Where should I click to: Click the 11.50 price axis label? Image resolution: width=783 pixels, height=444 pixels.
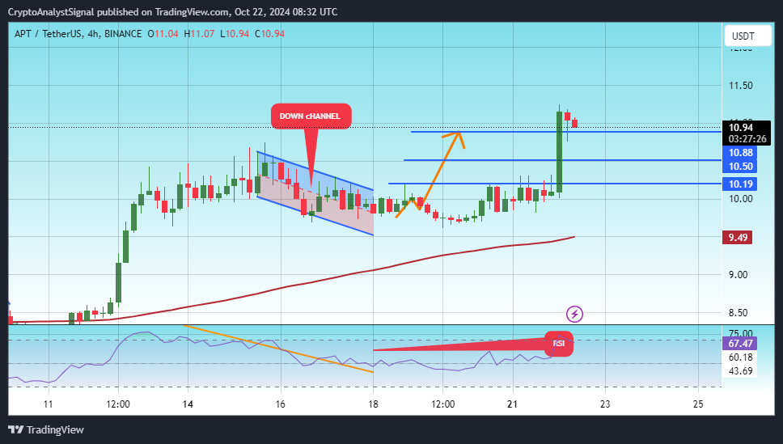click(741, 86)
